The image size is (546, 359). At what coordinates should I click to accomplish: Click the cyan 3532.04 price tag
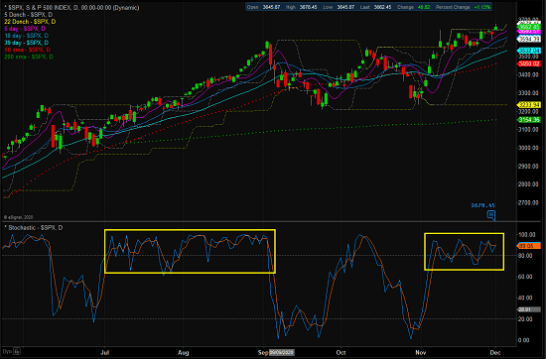point(529,51)
